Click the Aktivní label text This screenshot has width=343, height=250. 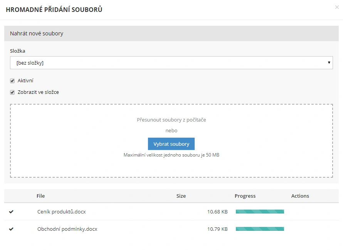(x=25, y=81)
